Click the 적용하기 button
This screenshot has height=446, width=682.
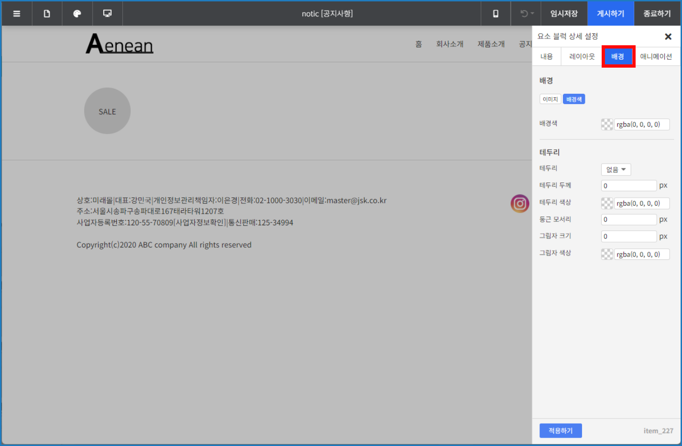point(561,431)
